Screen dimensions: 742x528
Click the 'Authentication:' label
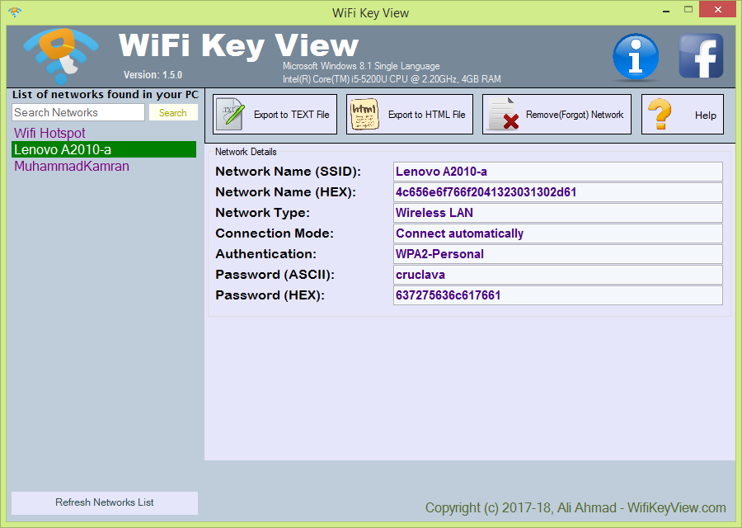[x=266, y=254]
